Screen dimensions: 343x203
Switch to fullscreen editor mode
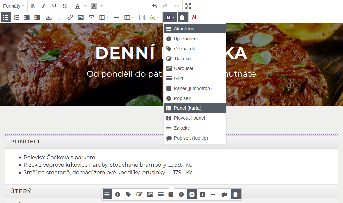[x=188, y=6]
